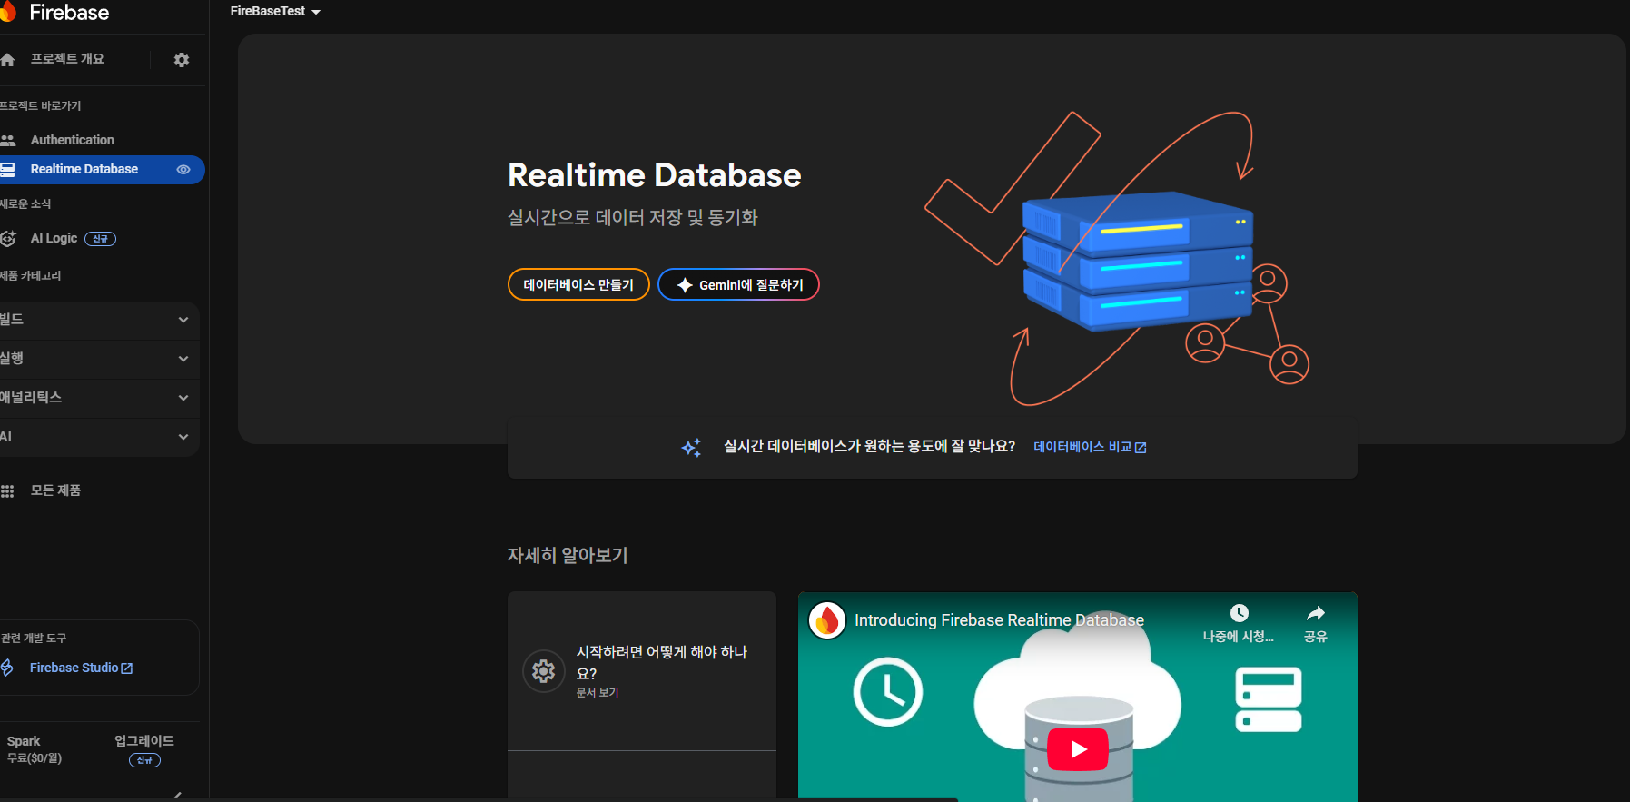Expand the 애널리틱스 category
The image size is (1630, 802).
click(98, 398)
